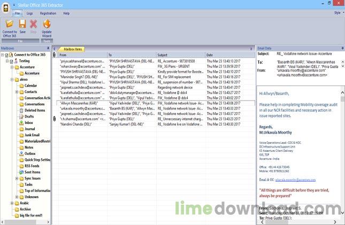This screenshot has width=345, height=225.
Task: Click the Testing mailbox user icon
Action: coord(16,61)
